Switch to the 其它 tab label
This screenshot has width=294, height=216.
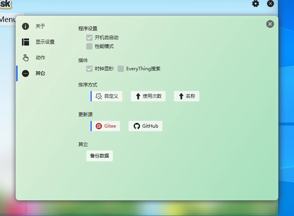coord(40,73)
